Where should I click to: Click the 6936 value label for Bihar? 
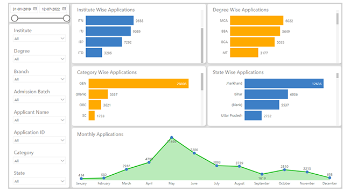294,94
